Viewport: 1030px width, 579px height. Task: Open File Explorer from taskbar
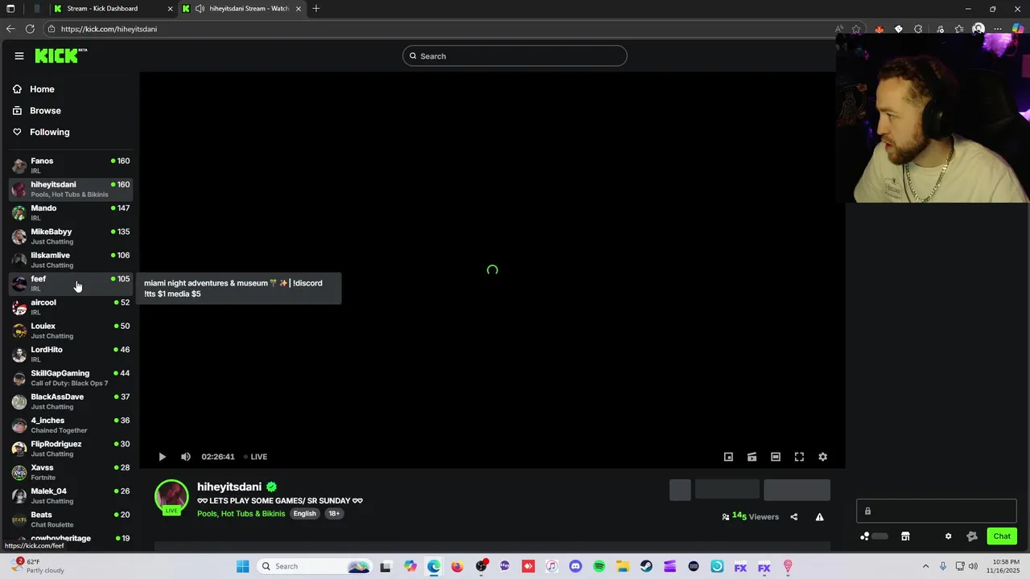click(x=623, y=566)
